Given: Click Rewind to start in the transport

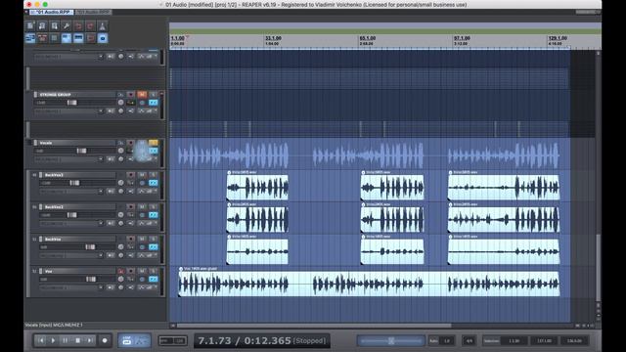Looking at the screenshot, I should pos(41,340).
